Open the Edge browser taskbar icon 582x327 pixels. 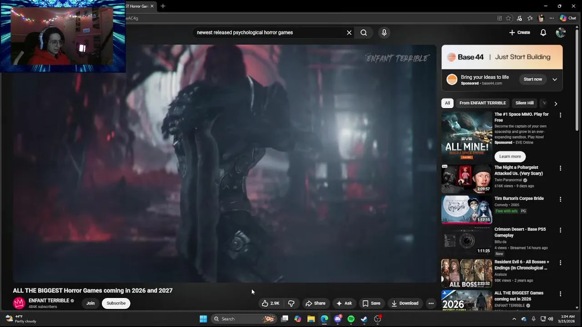(x=324, y=319)
